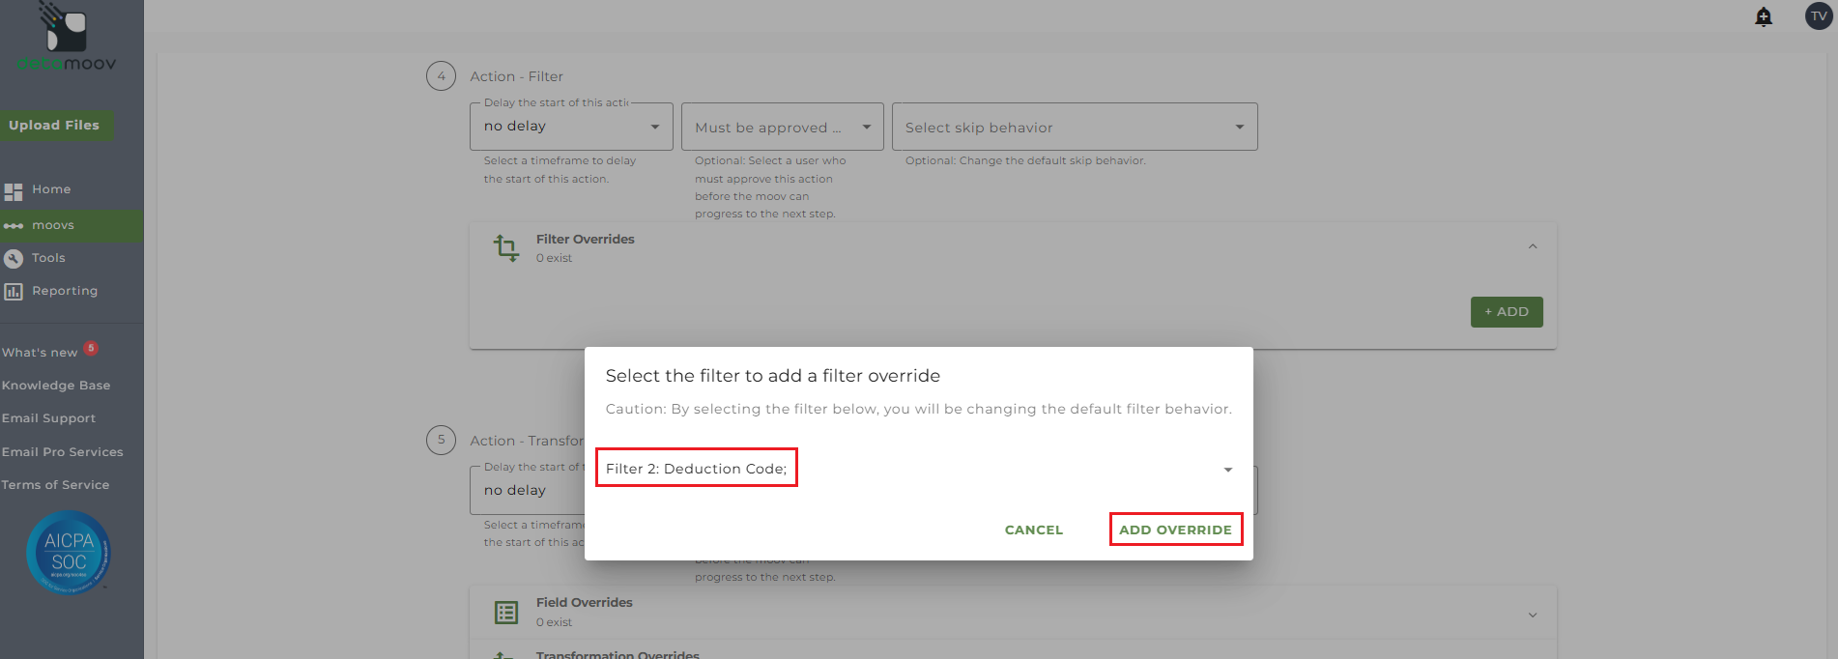Click the Upload Files button
This screenshot has width=1838, height=659.
point(54,125)
